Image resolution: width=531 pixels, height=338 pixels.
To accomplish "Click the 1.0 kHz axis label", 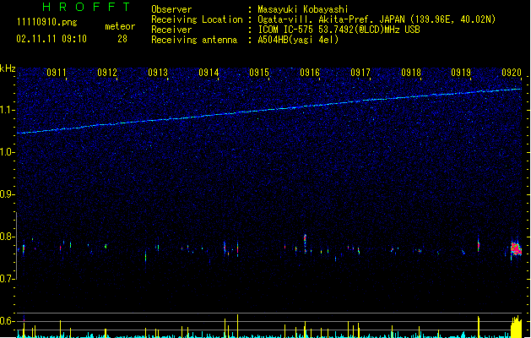I will tap(8, 152).
